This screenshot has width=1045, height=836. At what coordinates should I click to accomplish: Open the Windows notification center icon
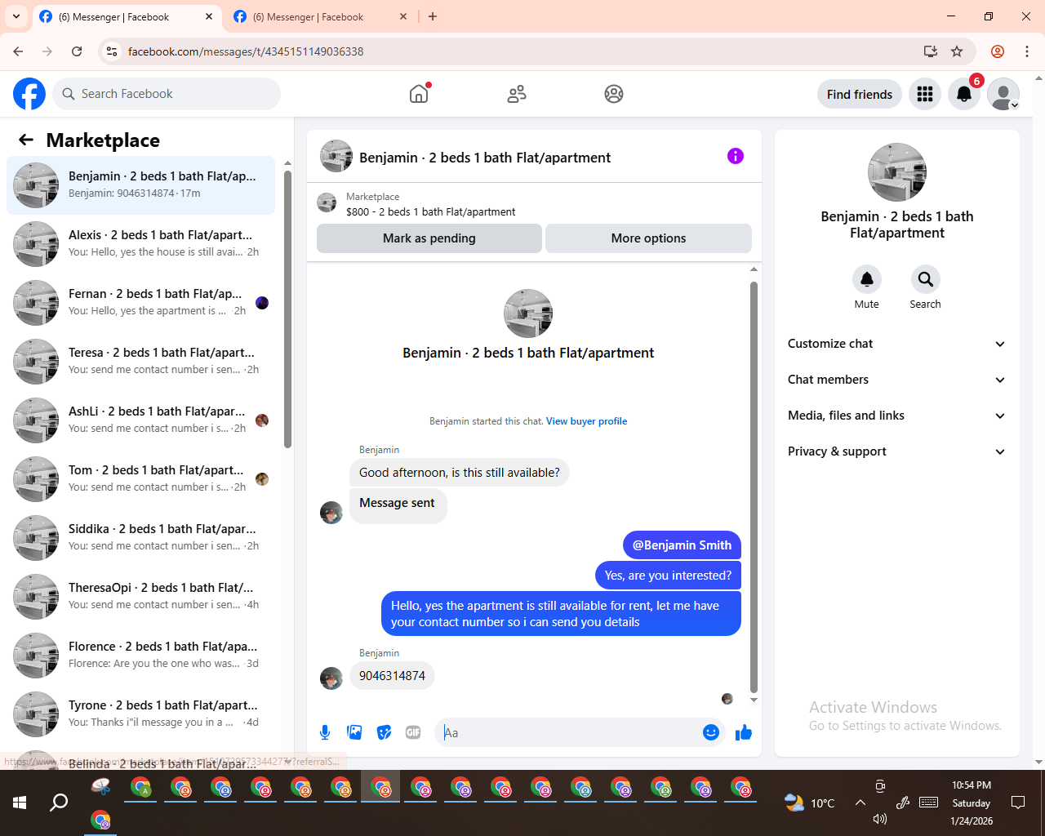(1018, 803)
